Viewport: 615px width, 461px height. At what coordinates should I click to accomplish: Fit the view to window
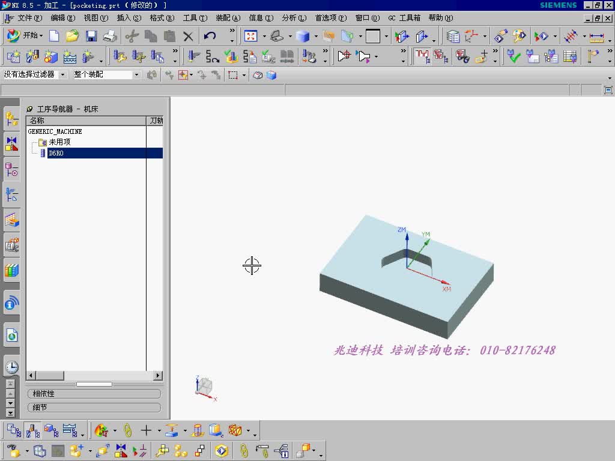coord(250,36)
